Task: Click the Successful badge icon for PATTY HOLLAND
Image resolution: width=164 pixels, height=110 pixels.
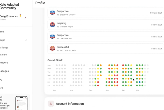Action: 52,49
